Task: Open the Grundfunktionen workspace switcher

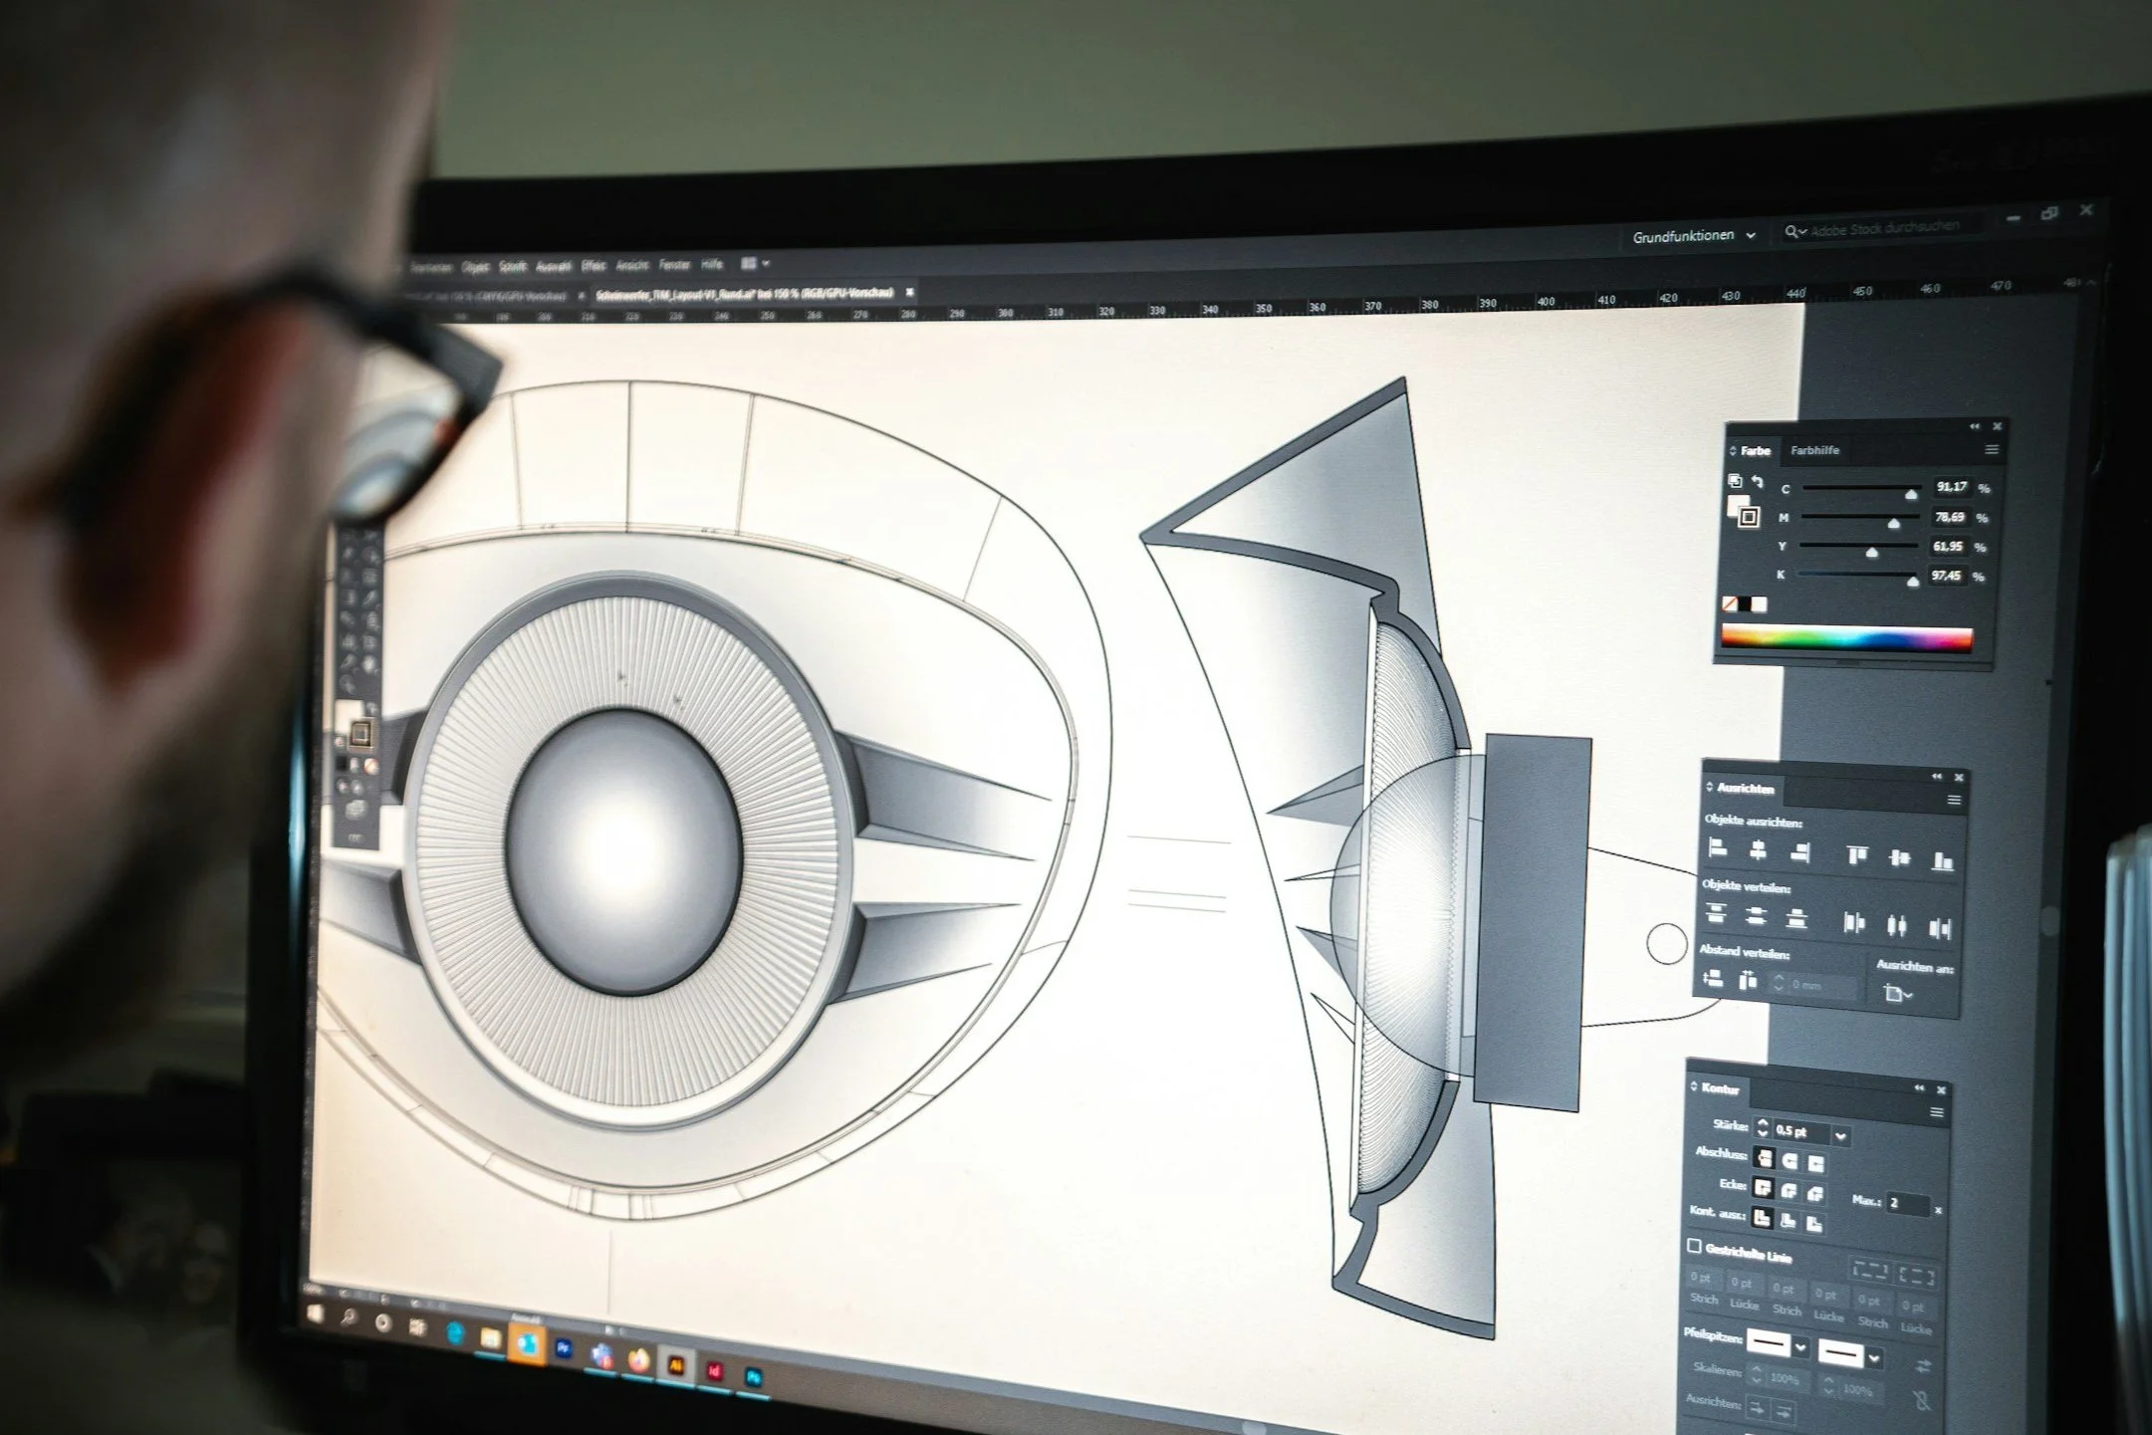Action: pos(1693,236)
